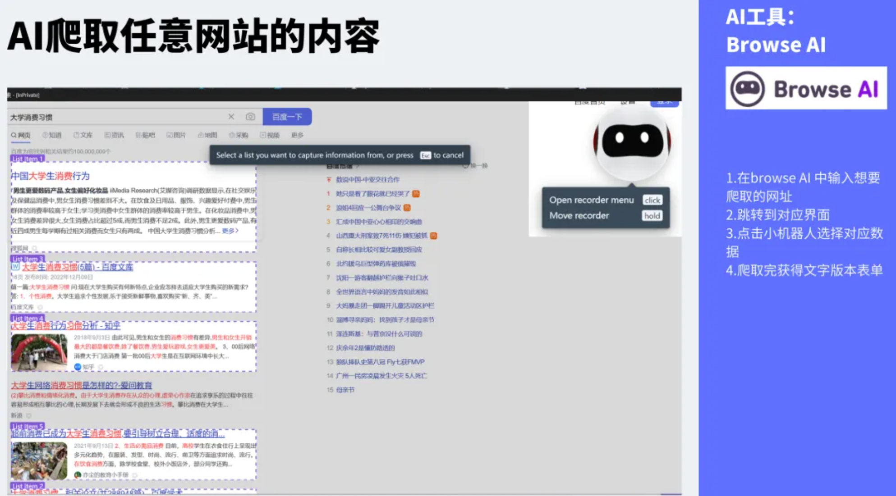The image size is (896, 496).
Task: Click the Browse AI logo image
Action: click(806, 88)
